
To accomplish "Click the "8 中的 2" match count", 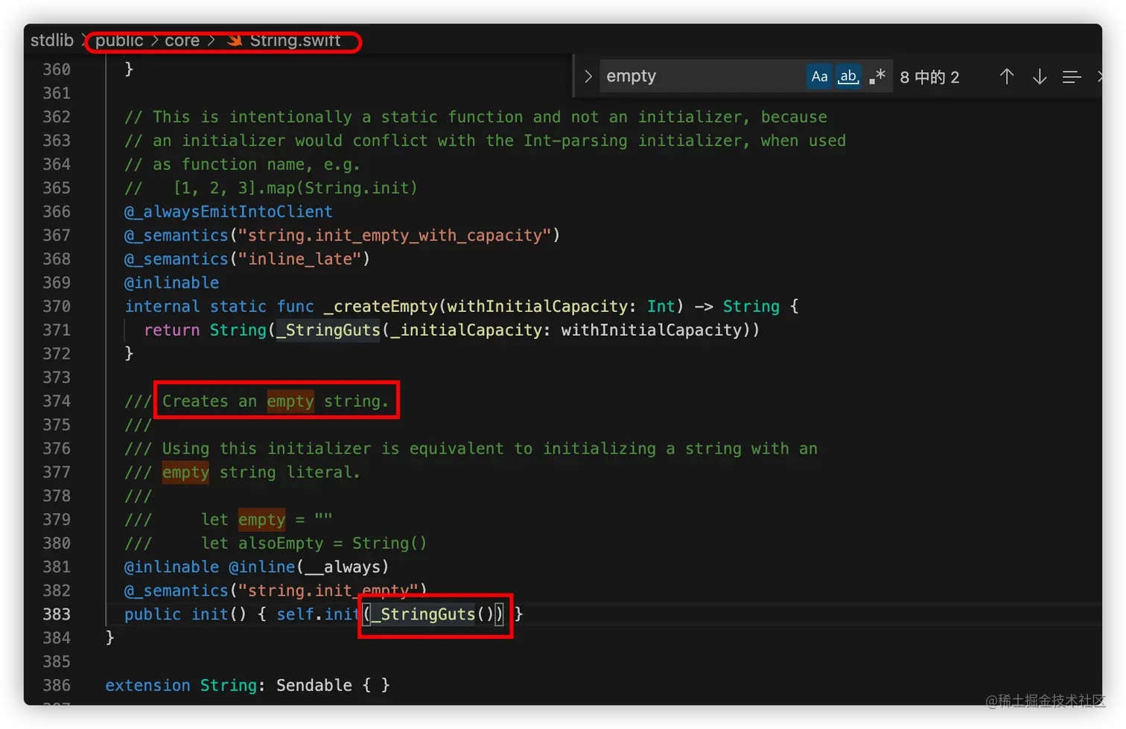I will 929,77.
